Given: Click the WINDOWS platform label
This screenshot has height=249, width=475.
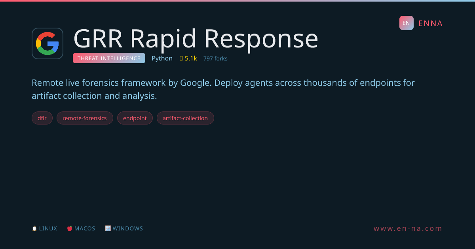Looking at the screenshot, I should [x=128, y=228].
